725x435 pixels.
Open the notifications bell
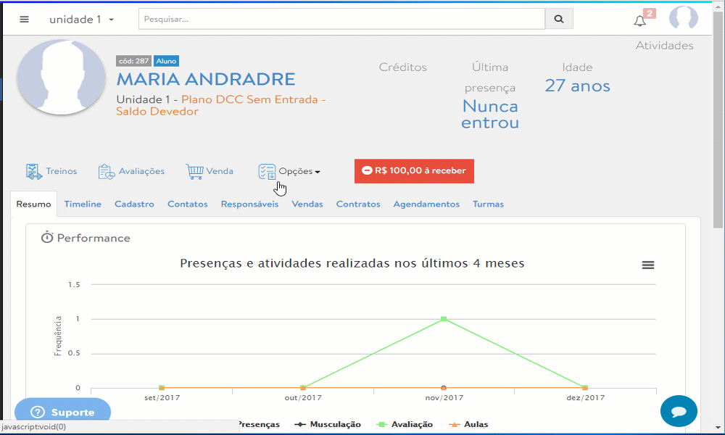tap(639, 20)
